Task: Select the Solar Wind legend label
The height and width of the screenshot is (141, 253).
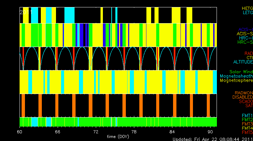Action: pyautogui.click(x=241, y=72)
